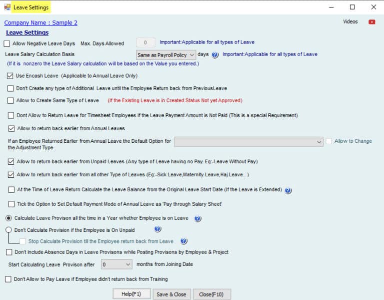Click Company Name : Sample 2 link
Image resolution: width=384 pixels, height=300 pixels.
40,23
